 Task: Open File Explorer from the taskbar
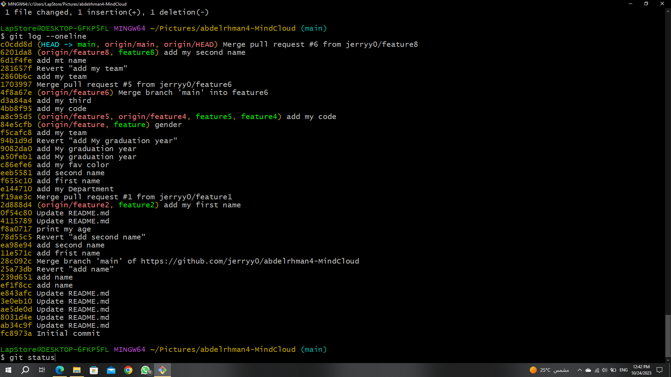point(77,370)
